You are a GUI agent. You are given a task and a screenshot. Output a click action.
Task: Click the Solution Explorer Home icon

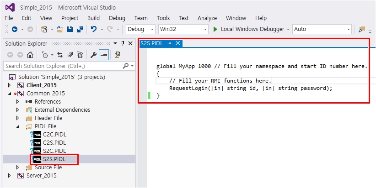pyautogui.click(x=30, y=55)
